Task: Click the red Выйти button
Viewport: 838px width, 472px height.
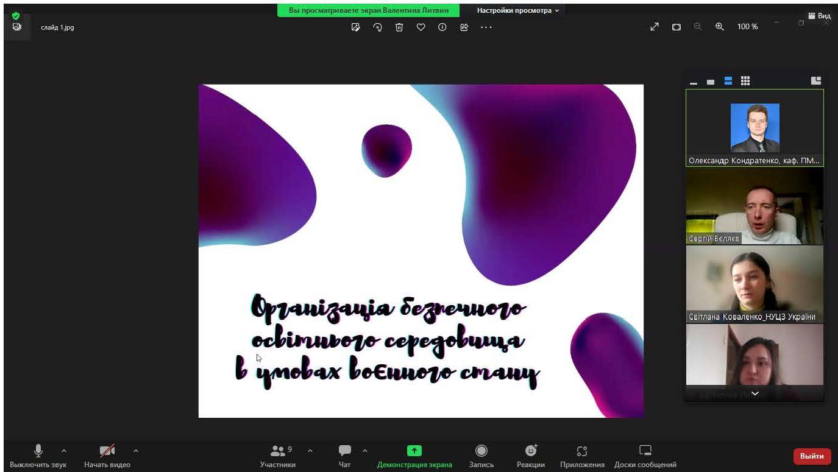Action: pyautogui.click(x=812, y=456)
